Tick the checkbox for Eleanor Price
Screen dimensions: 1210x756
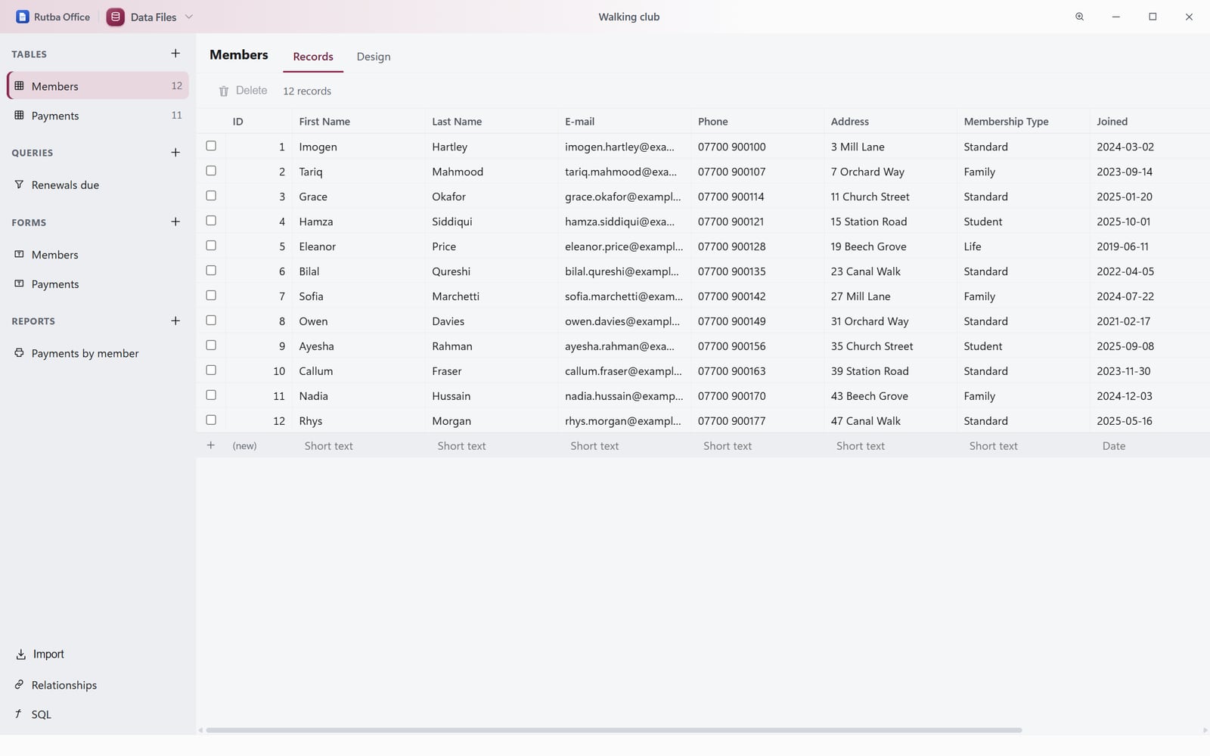211,246
